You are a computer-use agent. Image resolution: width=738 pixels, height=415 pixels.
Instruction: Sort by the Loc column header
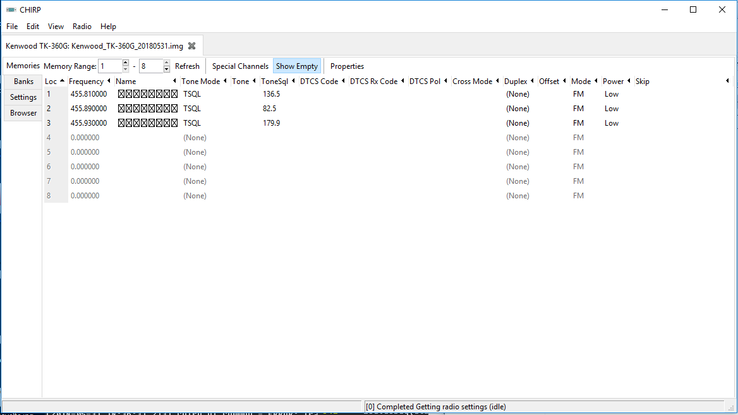coord(55,81)
